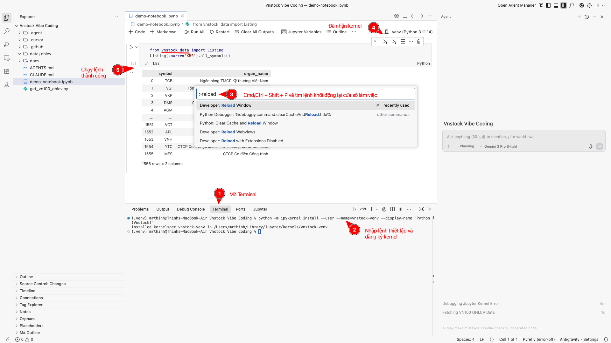Open the Testing flask icon

coord(7,84)
